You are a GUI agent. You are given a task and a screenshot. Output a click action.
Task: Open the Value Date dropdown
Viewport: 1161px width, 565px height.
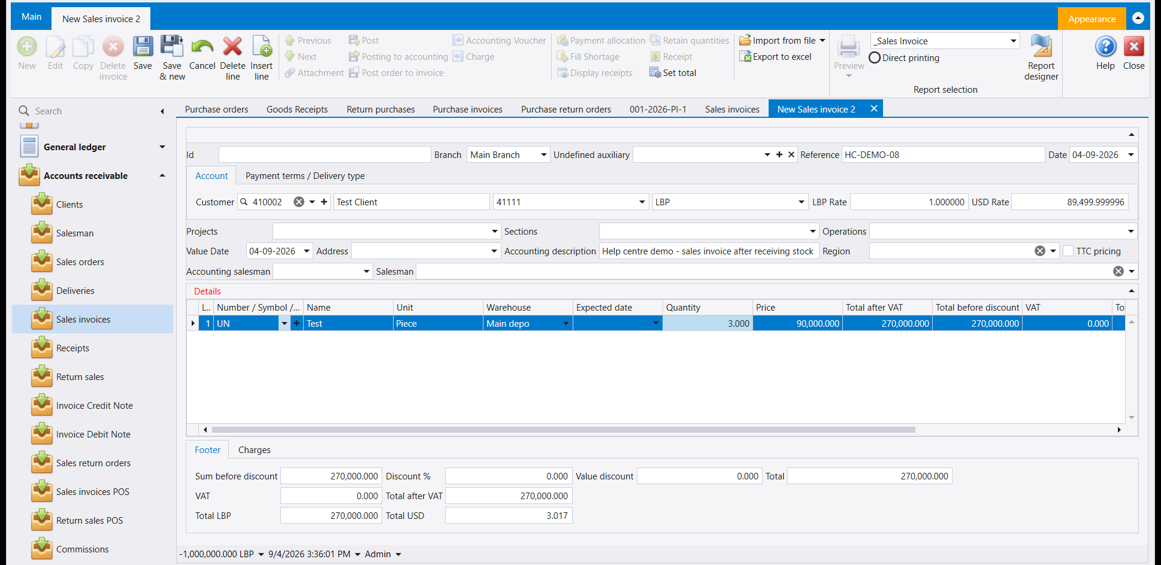point(307,251)
